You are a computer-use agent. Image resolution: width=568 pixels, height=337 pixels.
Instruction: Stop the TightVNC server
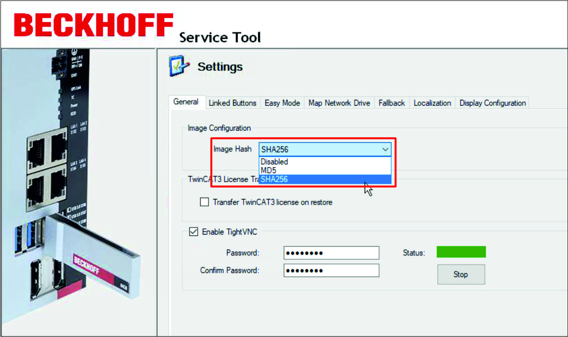(x=461, y=274)
